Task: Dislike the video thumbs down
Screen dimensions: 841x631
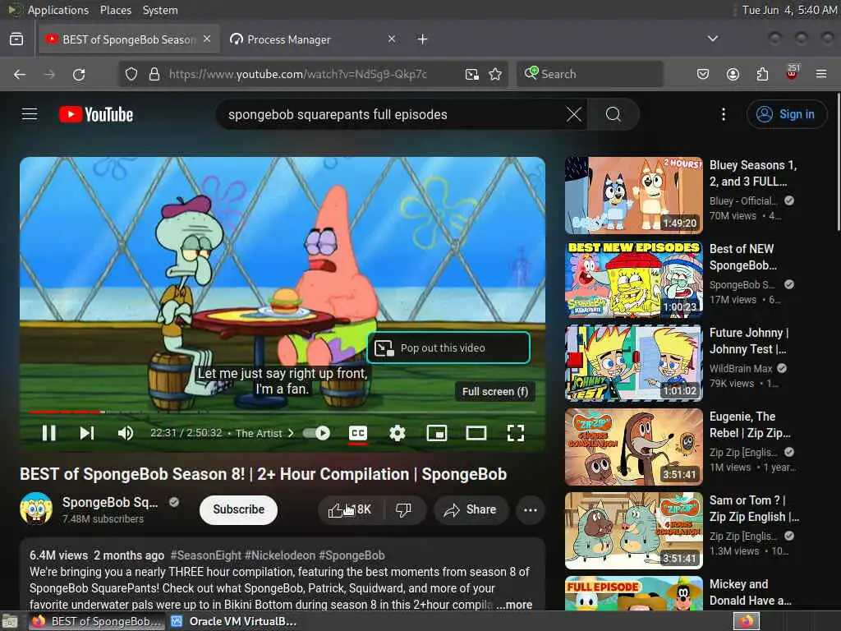Action: 403,509
